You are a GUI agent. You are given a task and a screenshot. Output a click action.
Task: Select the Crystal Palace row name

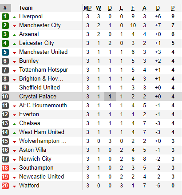click(38, 97)
